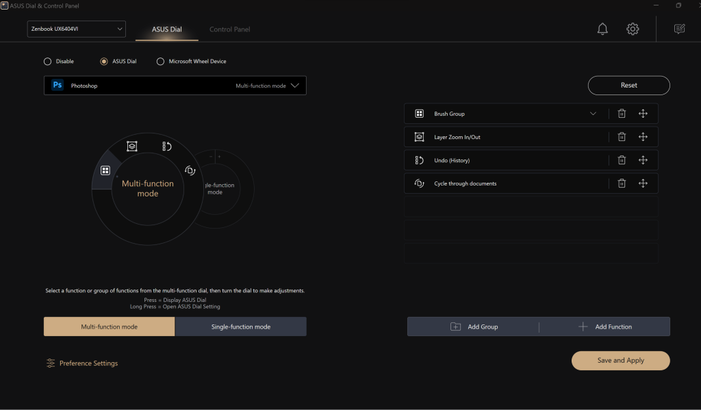Open settings via the gear icon

click(633, 29)
